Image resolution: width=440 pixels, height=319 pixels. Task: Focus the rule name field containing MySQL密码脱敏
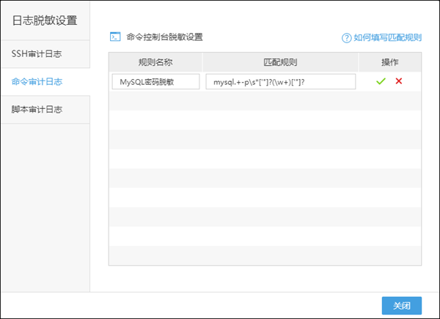pos(156,82)
